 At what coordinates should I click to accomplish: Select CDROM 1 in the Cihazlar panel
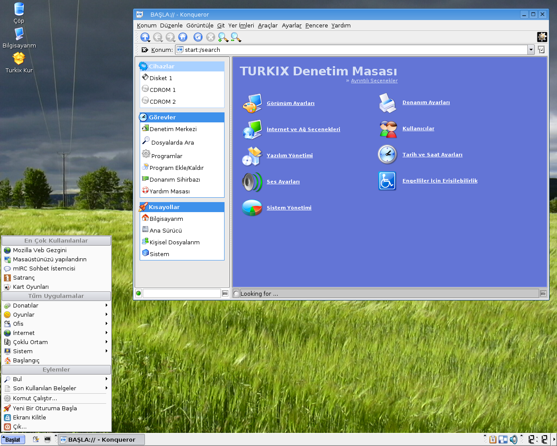coord(162,90)
